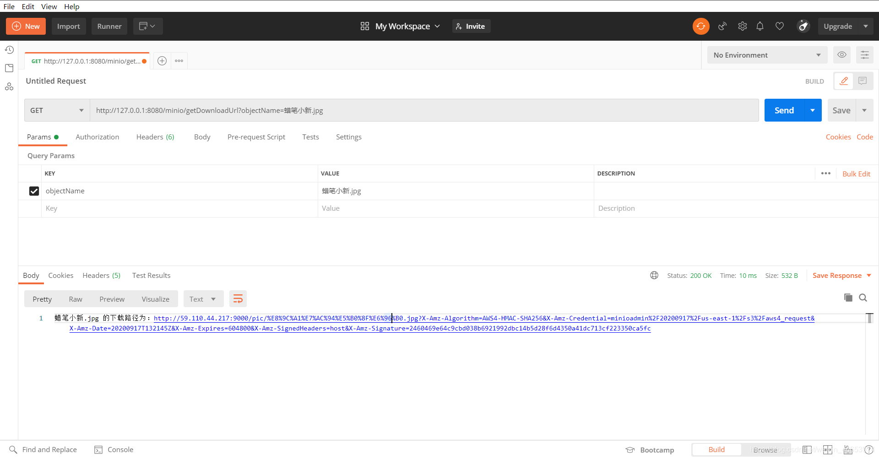879x458 pixels.
Task: Open the manage environments sliders icon
Action: click(x=865, y=55)
